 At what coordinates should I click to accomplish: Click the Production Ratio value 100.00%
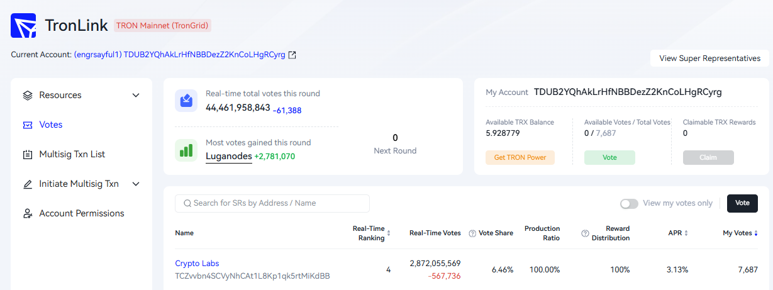545,270
